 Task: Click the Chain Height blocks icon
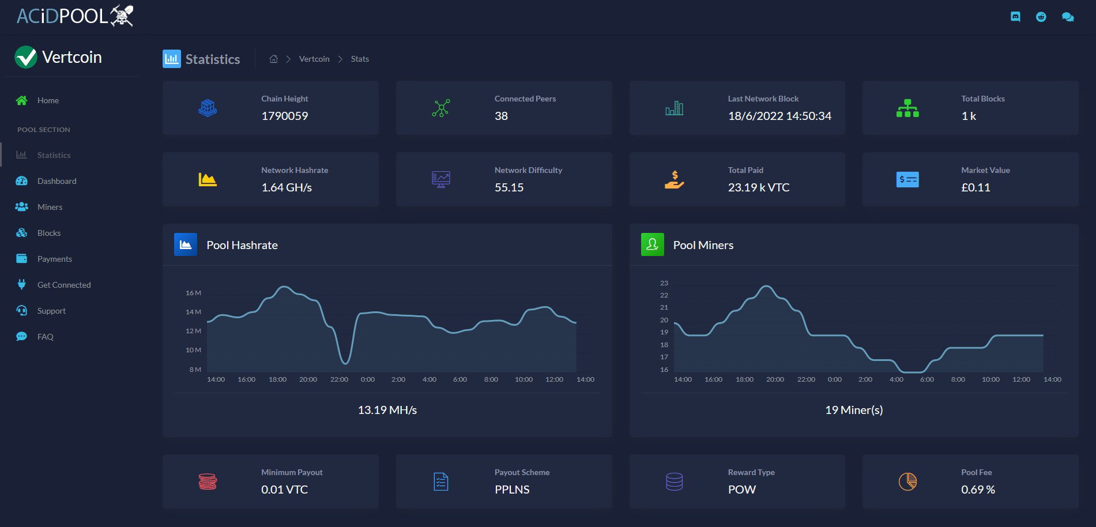208,108
